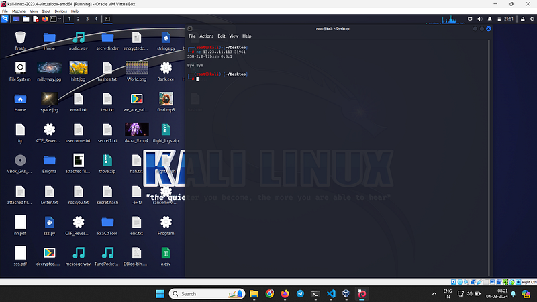Click the Kali panel clock 21:51

coord(509,19)
